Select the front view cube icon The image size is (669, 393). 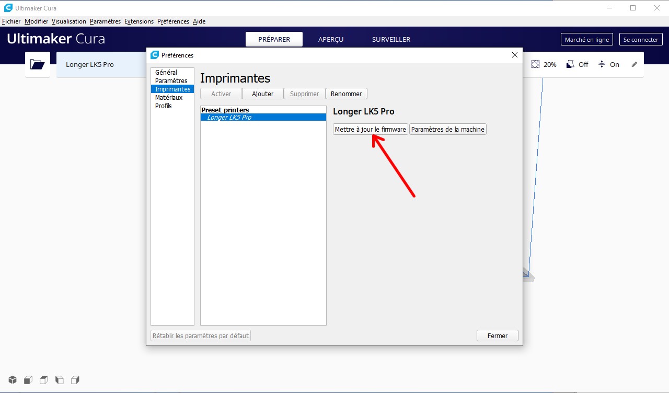(x=28, y=380)
